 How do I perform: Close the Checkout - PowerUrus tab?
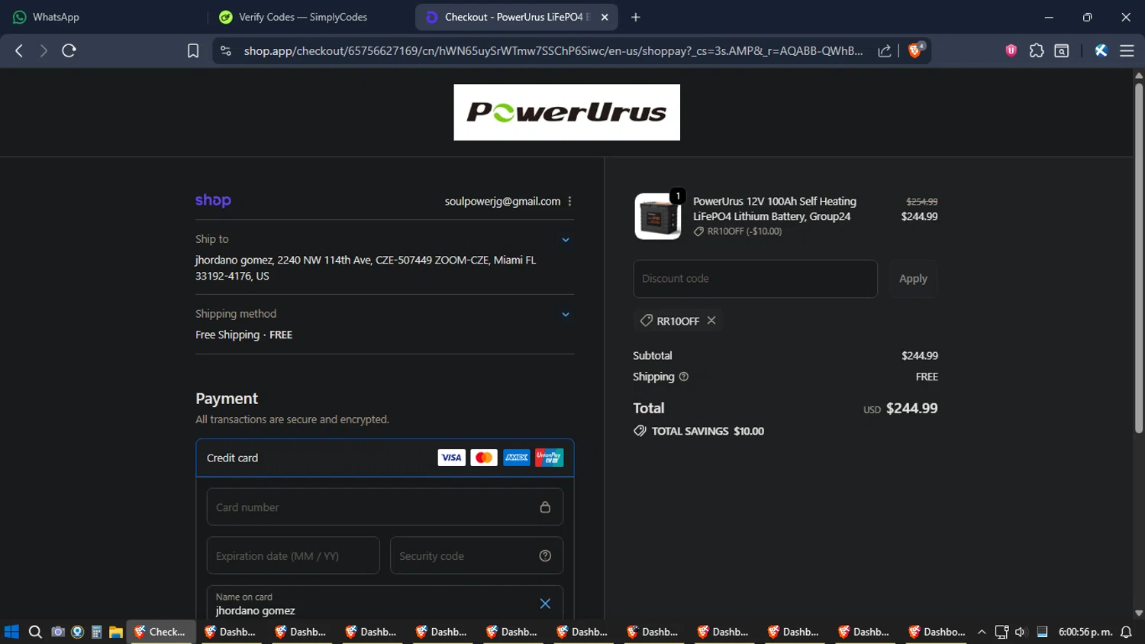605,17
